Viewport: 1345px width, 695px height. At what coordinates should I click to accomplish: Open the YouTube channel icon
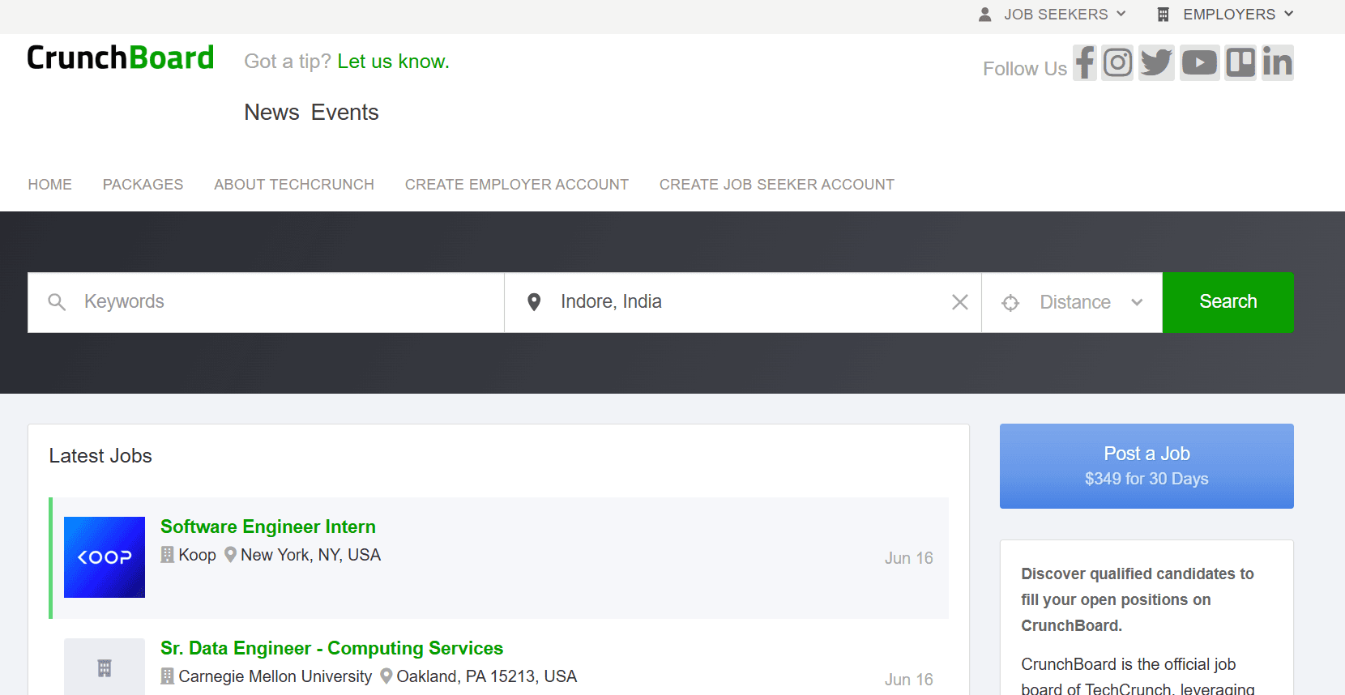pos(1199,62)
